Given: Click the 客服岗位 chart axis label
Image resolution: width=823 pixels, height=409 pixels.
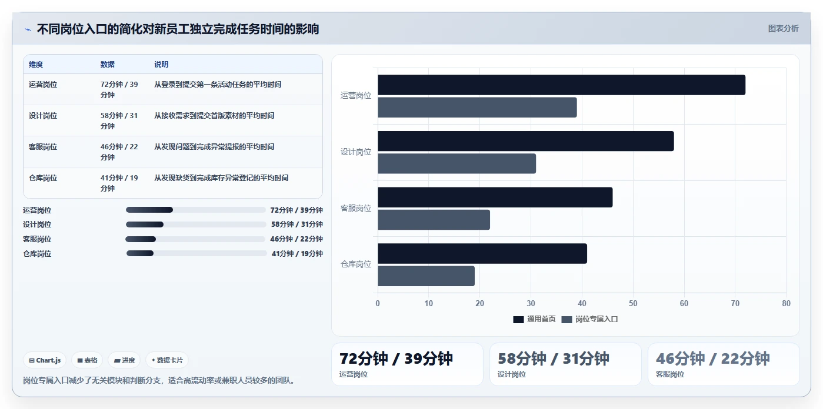Looking at the screenshot, I should tap(356, 208).
